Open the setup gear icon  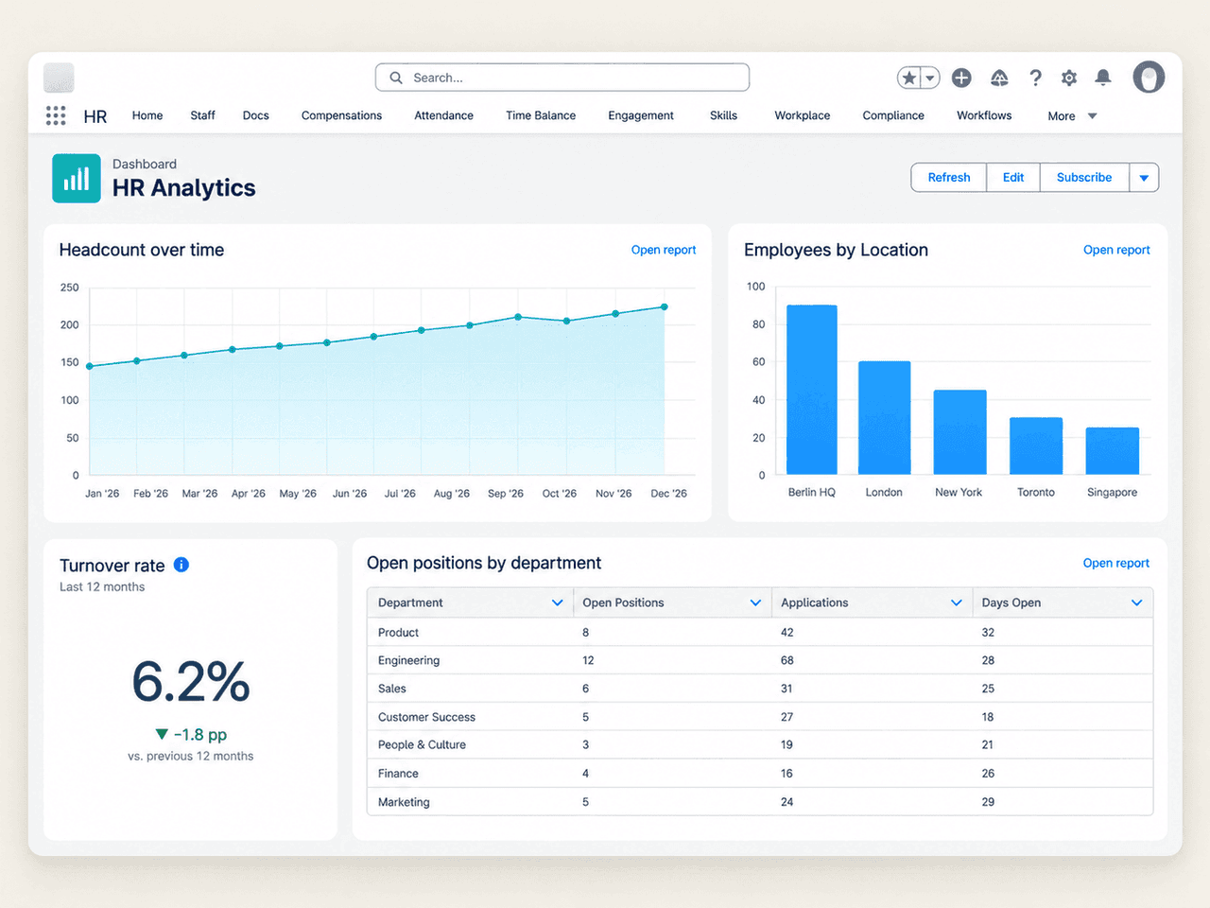pyautogui.click(x=1069, y=78)
